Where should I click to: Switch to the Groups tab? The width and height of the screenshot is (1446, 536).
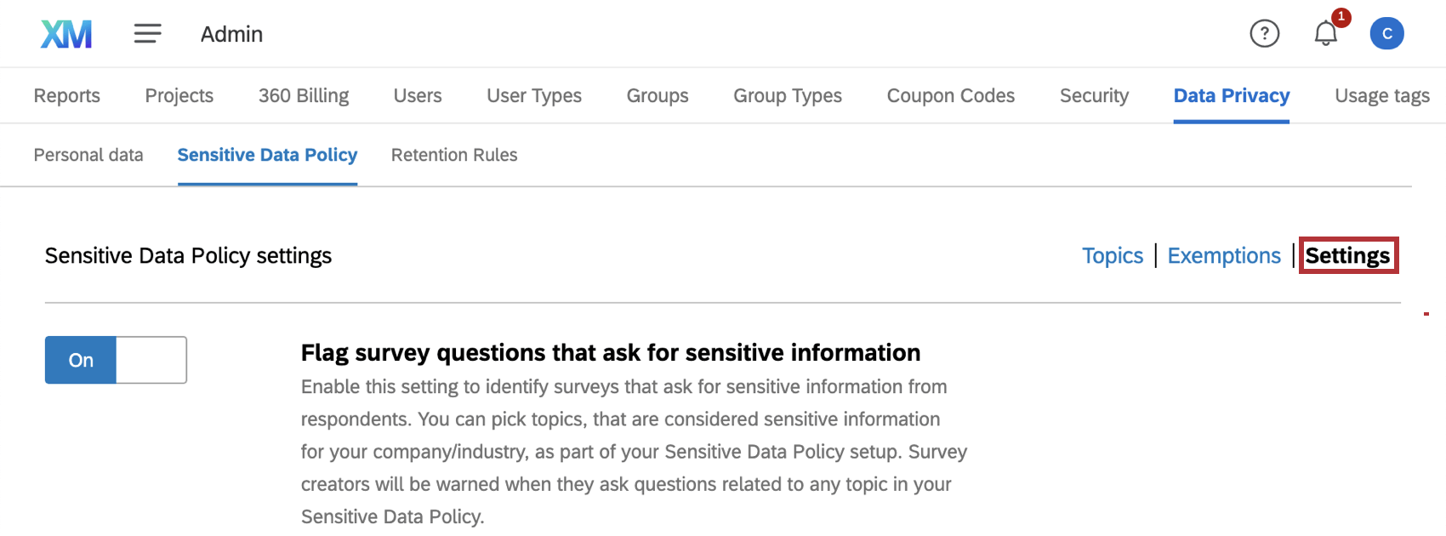pos(658,96)
